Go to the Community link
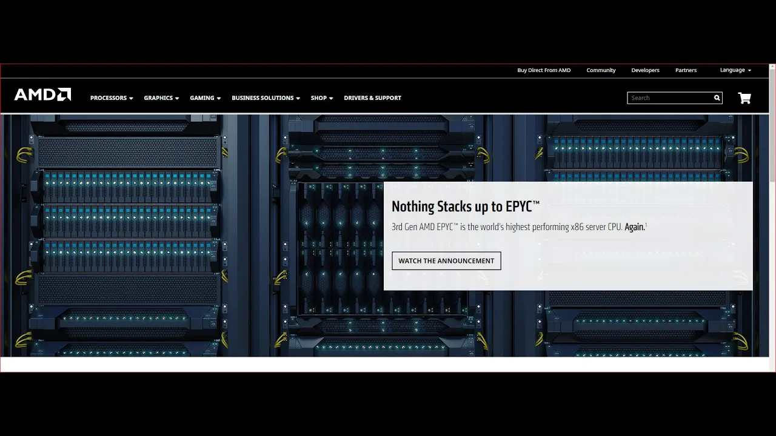776x436 pixels. click(601, 70)
